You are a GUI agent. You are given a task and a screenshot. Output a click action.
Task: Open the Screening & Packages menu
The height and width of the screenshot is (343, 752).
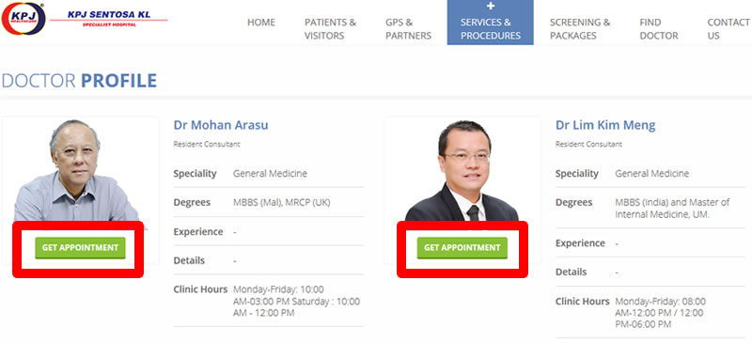580,29
